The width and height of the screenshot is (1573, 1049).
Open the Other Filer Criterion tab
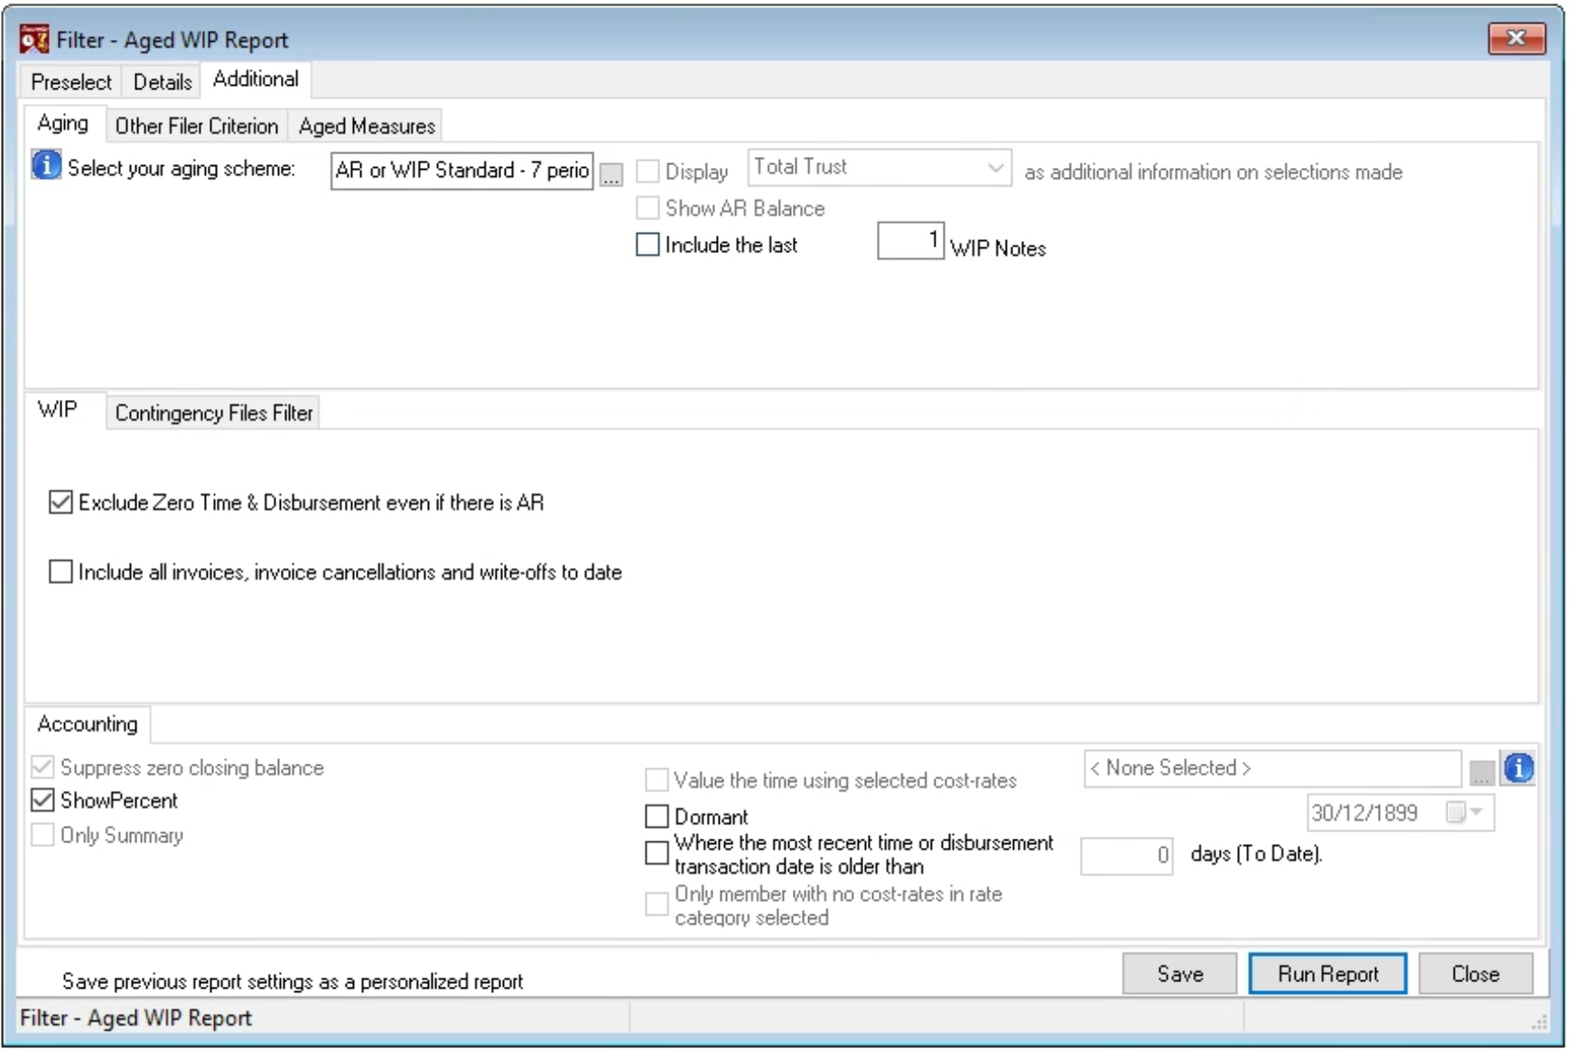pyautogui.click(x=197, y=126)
